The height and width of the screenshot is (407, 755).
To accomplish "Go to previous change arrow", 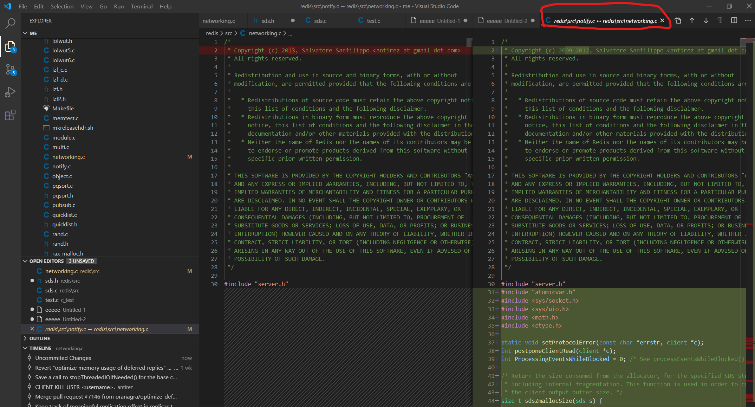I will pyautogui.click(x=692, y=21).
